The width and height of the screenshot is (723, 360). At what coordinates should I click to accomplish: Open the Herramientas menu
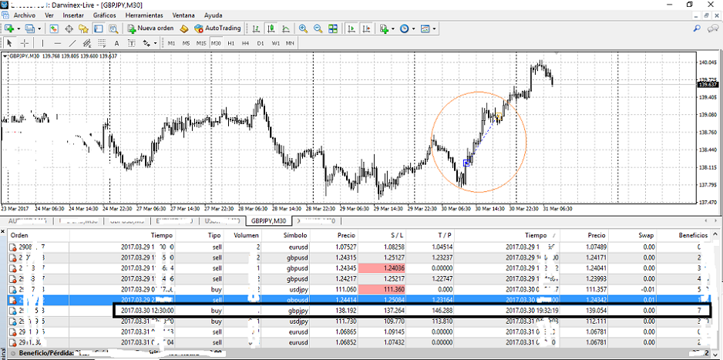[x=144, y=15]
